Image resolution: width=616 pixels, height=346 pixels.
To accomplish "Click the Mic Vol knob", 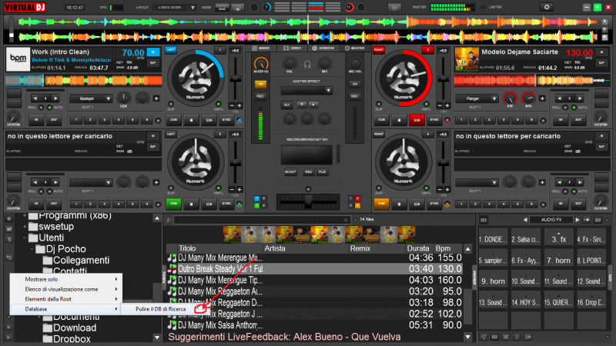I will click(x=355, y=64).
